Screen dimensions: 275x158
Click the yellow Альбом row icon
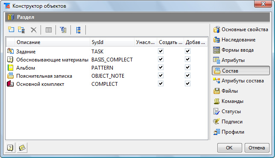pyautogui.click(x=10, y=67)
